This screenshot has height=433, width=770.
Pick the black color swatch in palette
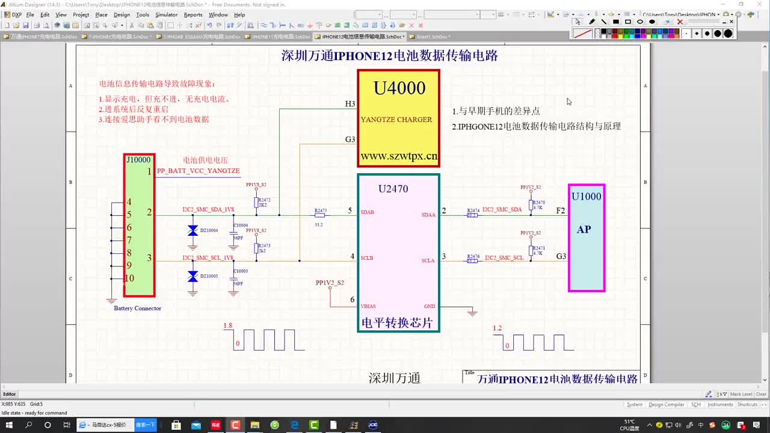[604, 31]
